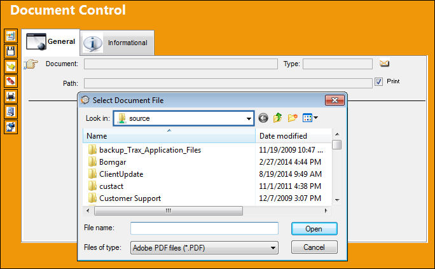435x269 pixels.
Task: Expand the Look in source dropdown
Action: point(249,119)
